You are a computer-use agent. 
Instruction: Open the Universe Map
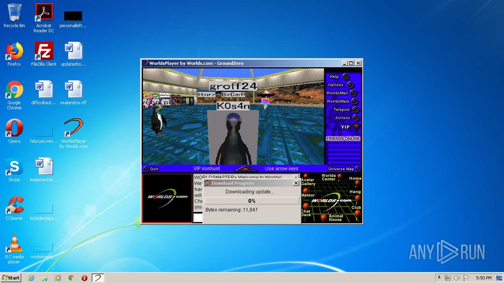pyautogui.click(x=344, y=169)
